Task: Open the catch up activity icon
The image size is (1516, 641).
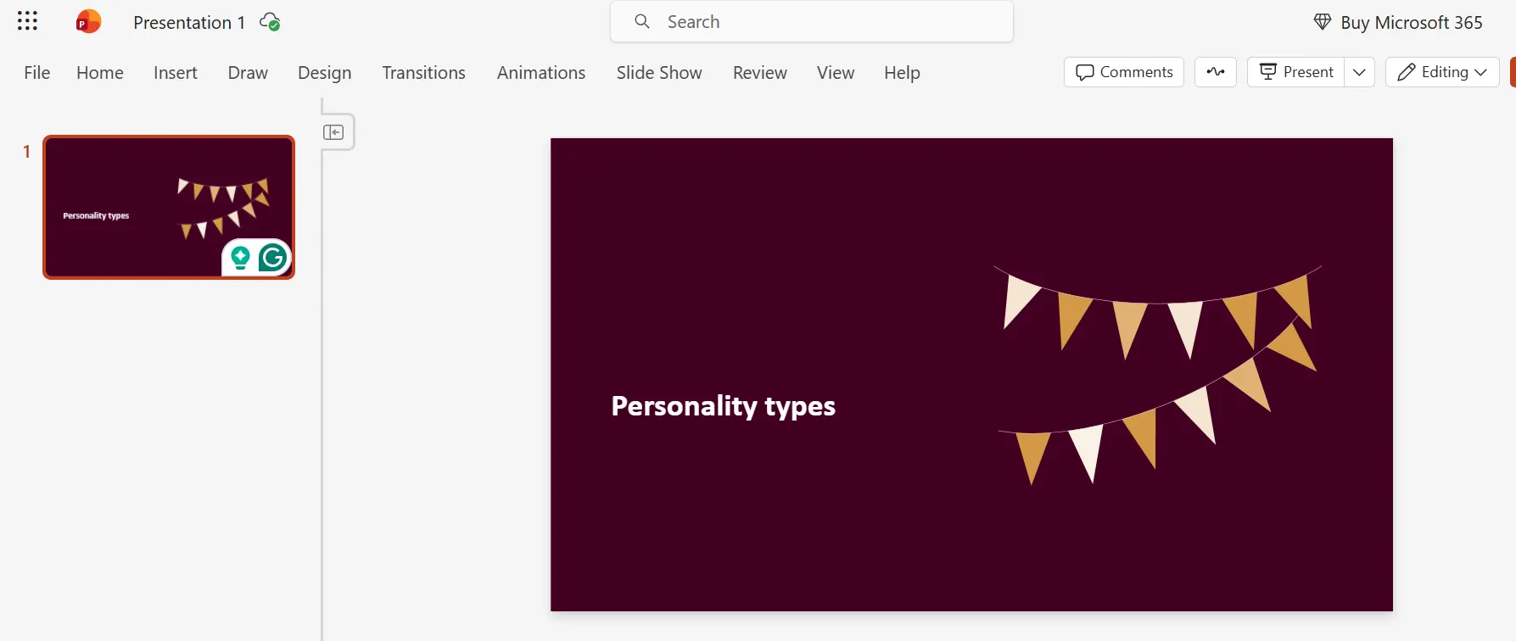Action: pyautogui.click(x=1215, y=72)
